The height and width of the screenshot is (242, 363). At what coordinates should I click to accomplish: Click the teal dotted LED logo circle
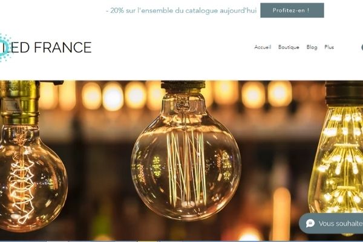[5, 47]
